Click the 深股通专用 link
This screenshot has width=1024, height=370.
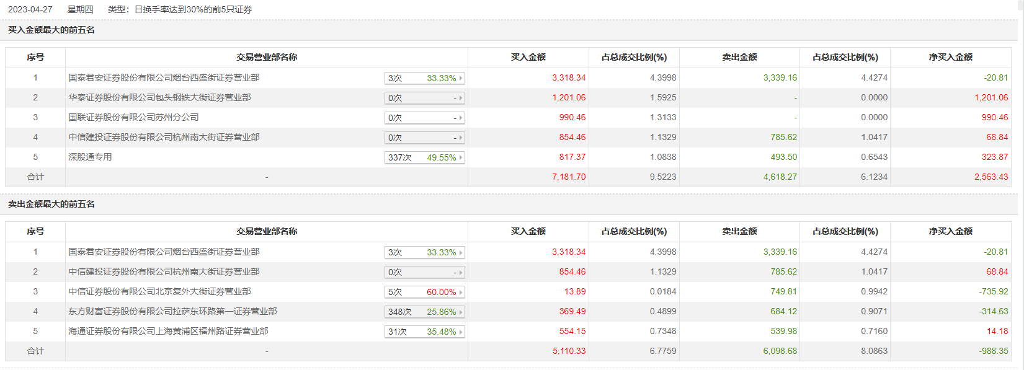90,157
